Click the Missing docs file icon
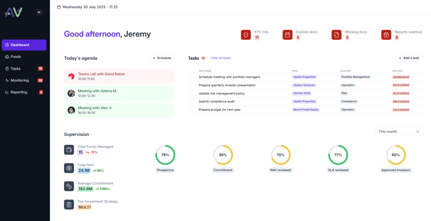The height and width of the screenshot is (221, 431). point(336,35)
